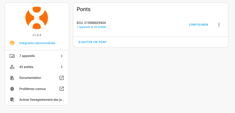Open the 45 entités list item
Screen dimensions: 235x113
37,67
